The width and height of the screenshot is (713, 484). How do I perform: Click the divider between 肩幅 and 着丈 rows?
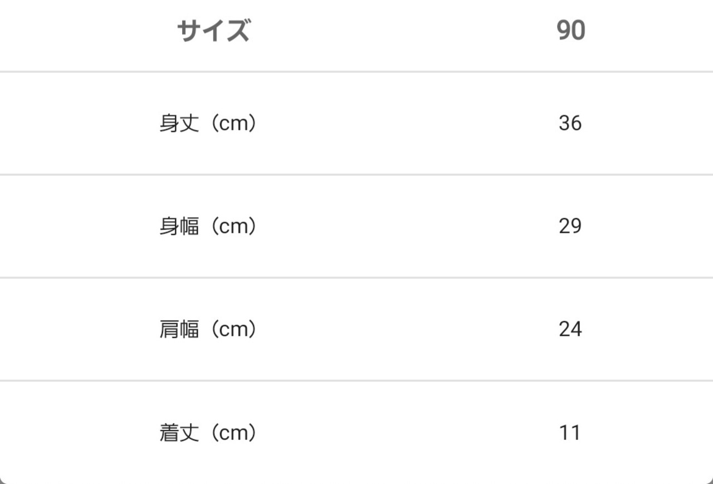(x=356, y=380)
